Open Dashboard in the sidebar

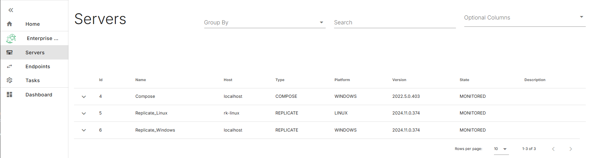39,95
